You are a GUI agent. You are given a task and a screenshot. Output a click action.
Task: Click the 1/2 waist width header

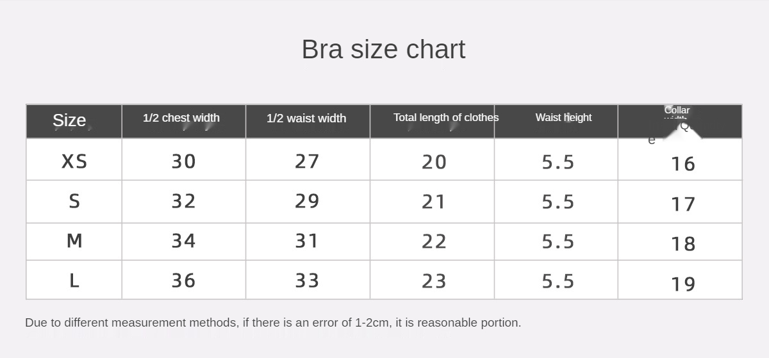coord(306,118)
